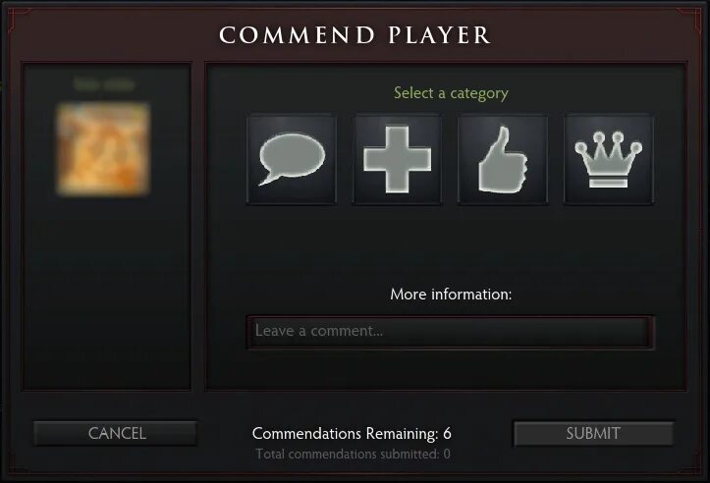Screen dimensions: 710x483
Task: Click Total commendations submitted text
Action: 354,454
